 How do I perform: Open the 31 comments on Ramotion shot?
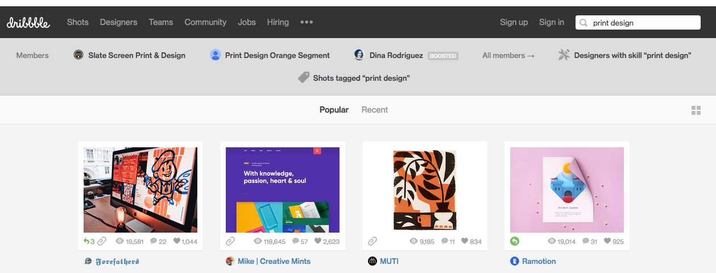(590, 241)
